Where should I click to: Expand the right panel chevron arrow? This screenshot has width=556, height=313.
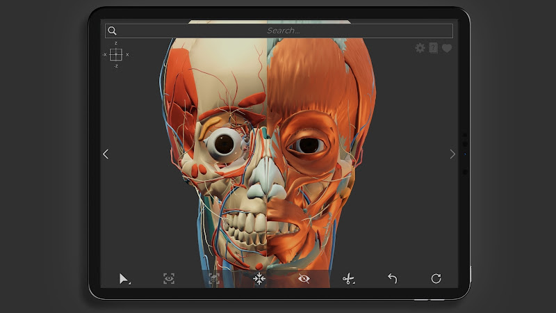coord(452,154)
